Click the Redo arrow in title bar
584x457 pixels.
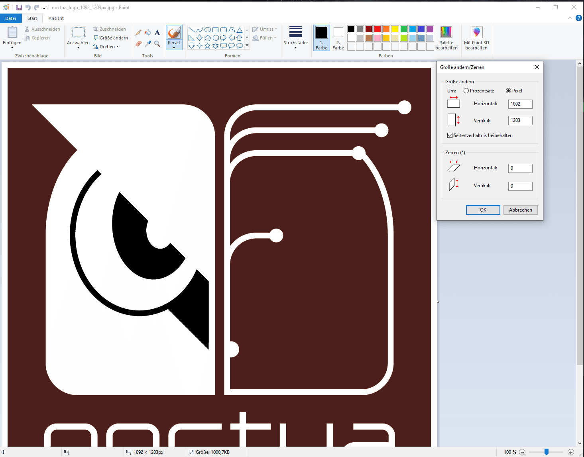[36, 7]
